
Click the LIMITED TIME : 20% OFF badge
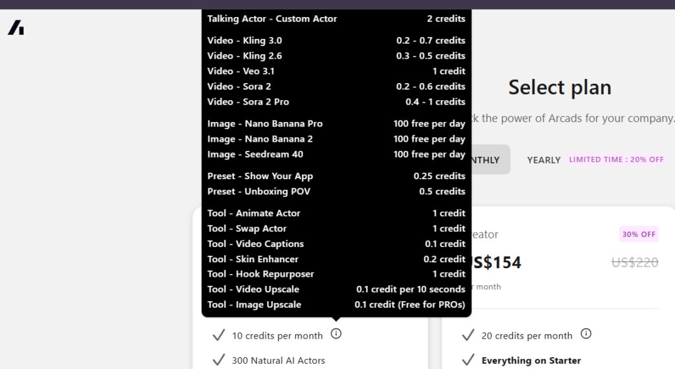616,159
